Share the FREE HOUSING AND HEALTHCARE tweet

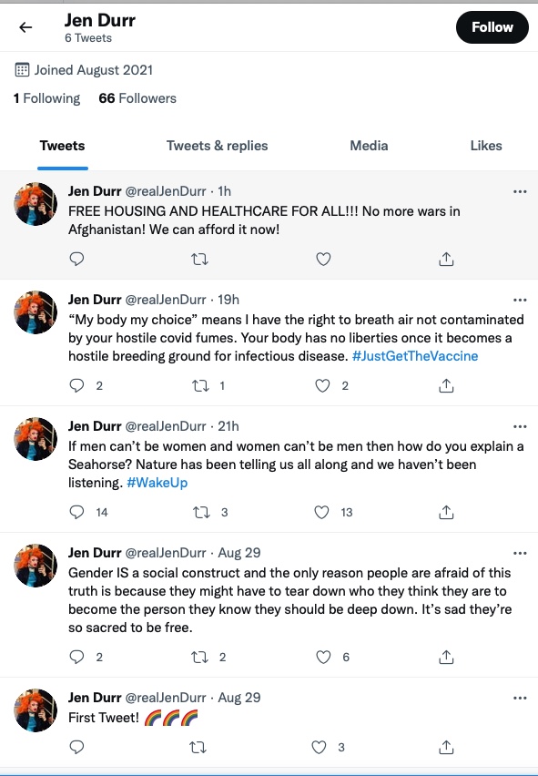[x=446, y=259]
